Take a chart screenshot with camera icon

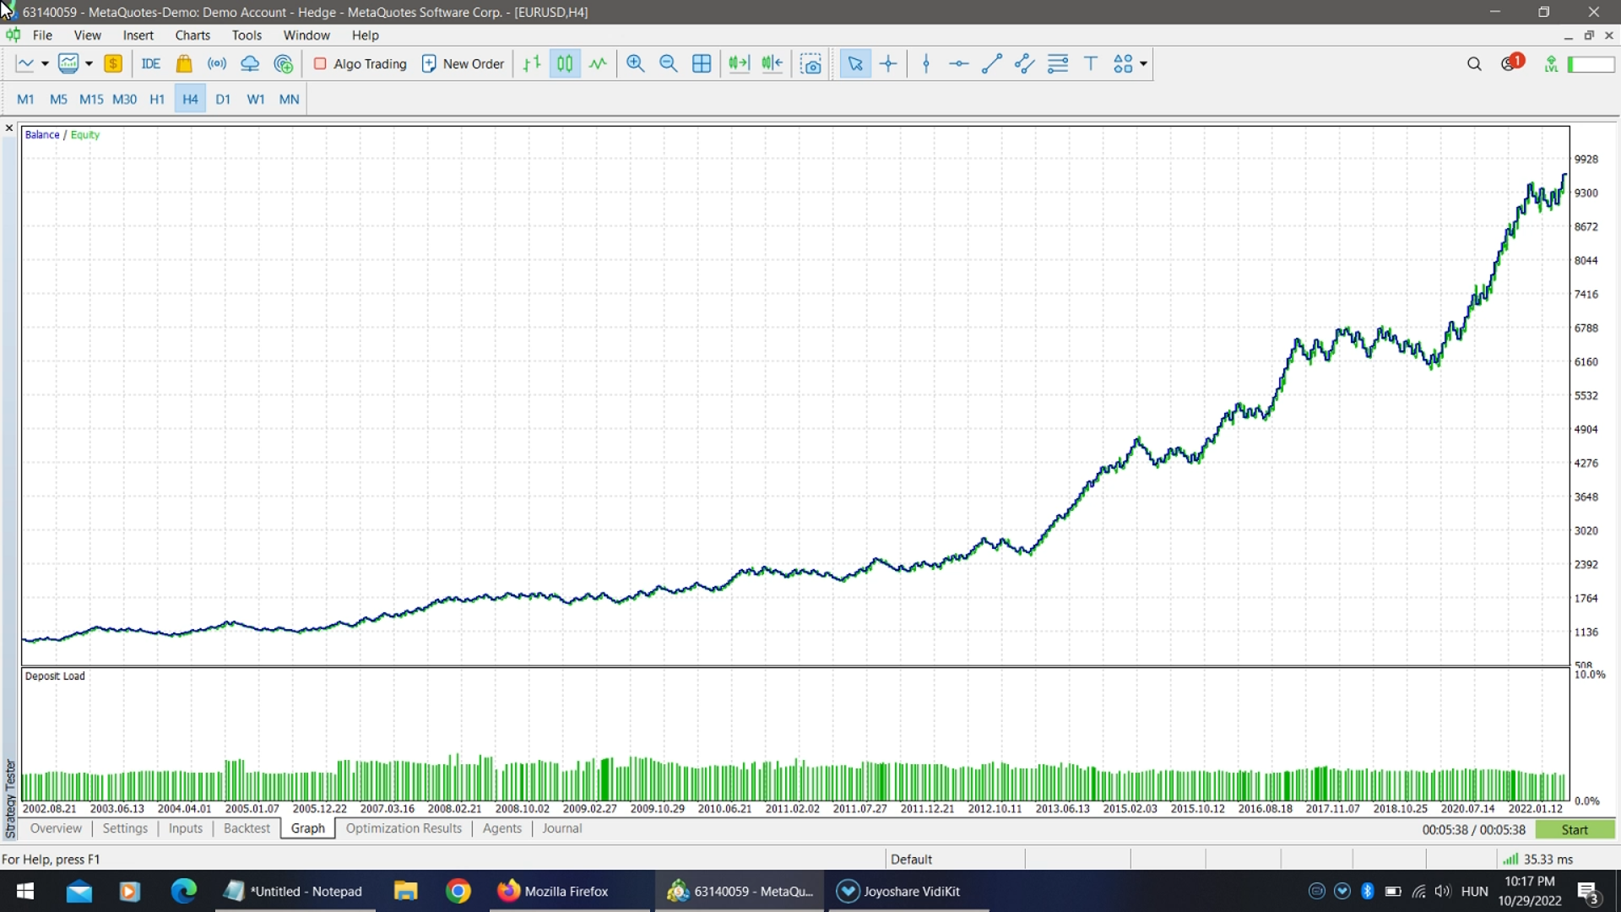click(x=810, y=63)
